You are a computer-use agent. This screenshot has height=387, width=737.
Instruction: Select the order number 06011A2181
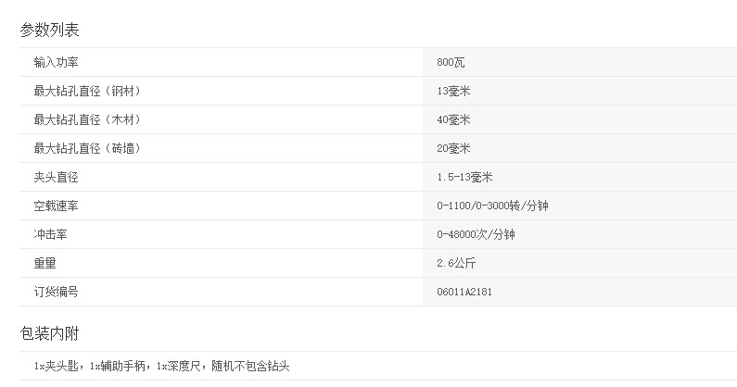click(465, 292)
